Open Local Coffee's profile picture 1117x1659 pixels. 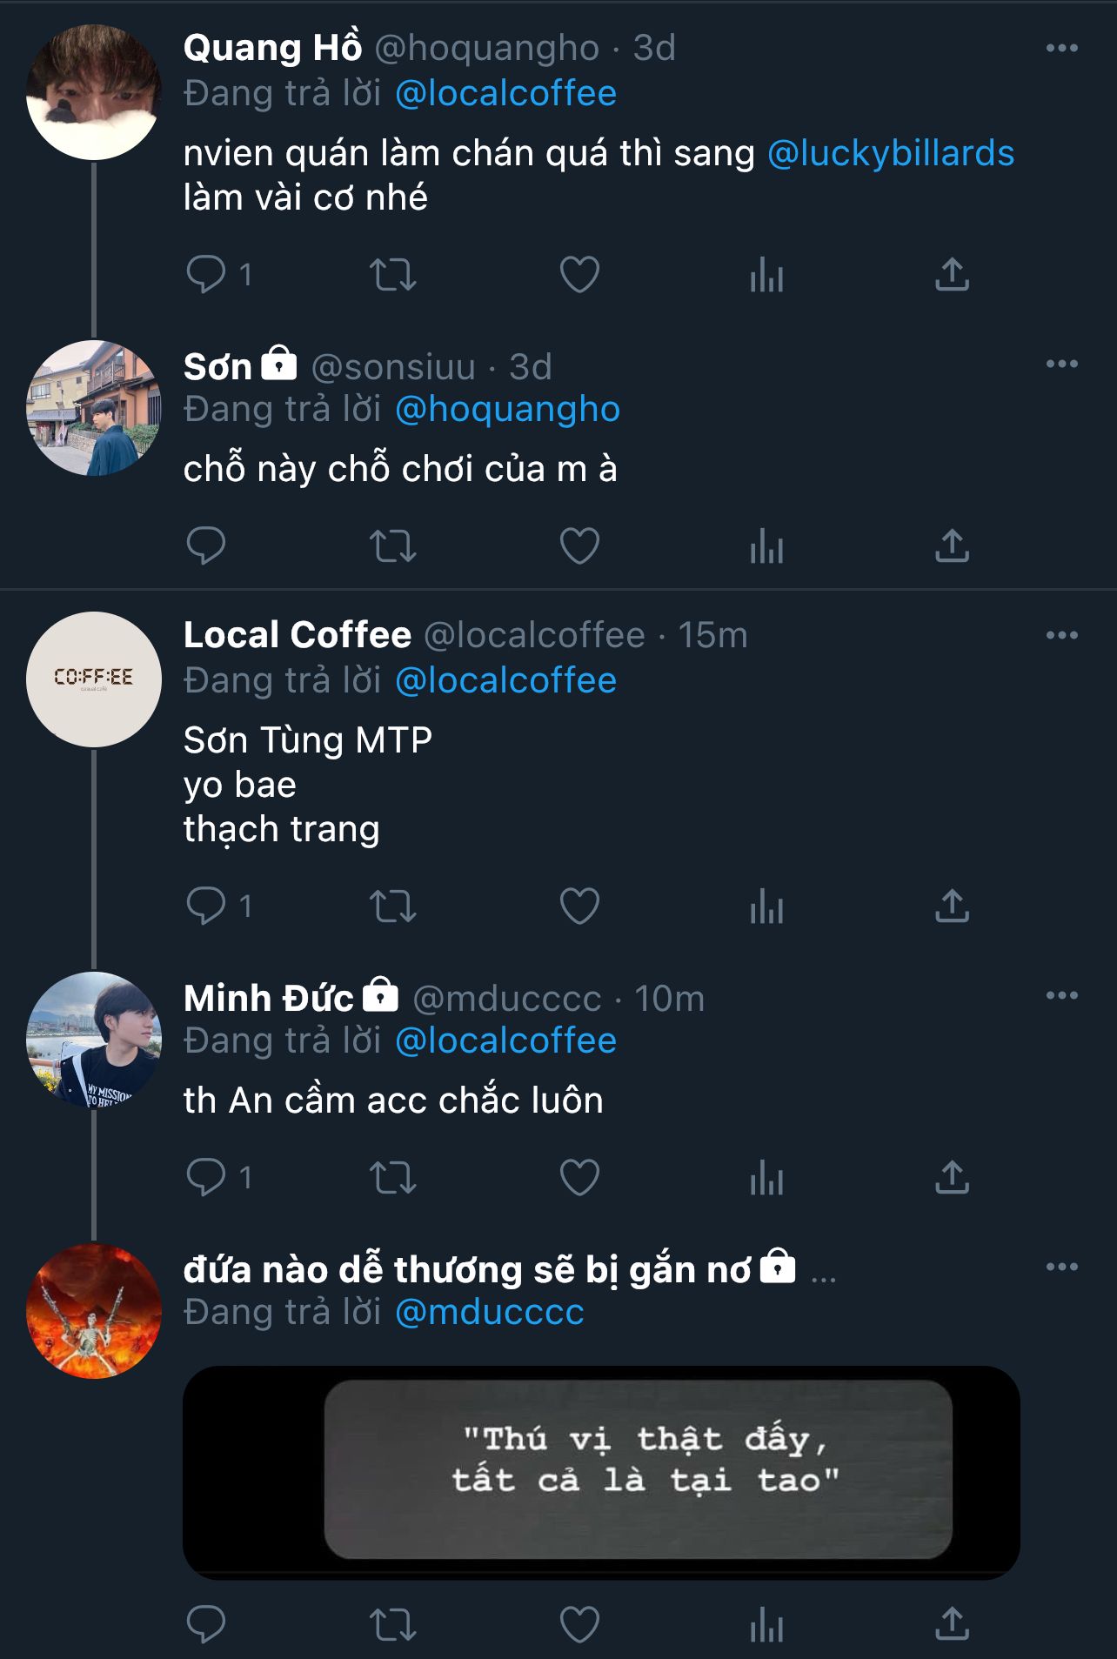pos(94,679)
